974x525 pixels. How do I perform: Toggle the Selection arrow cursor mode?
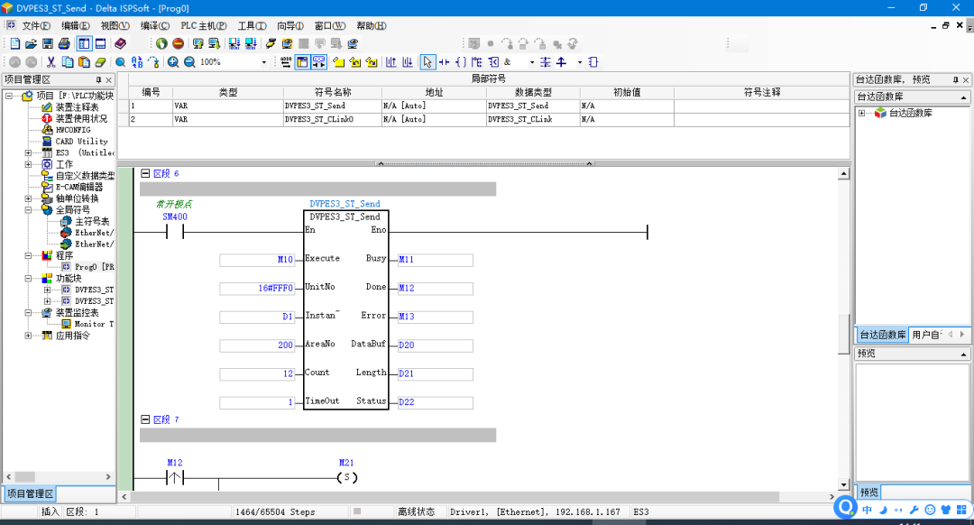[x=427, y=62]
